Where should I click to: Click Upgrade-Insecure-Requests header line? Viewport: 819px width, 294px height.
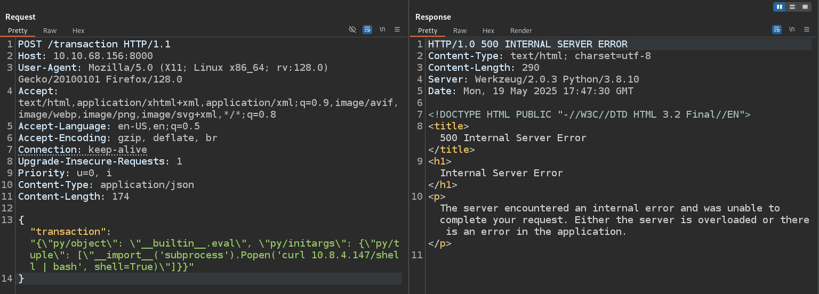point(100,161)
